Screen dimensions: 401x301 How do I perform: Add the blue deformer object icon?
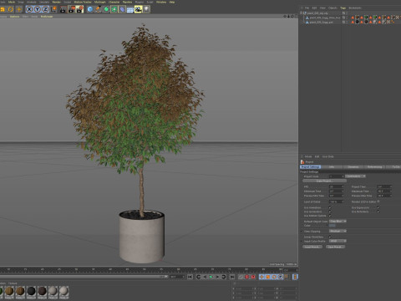pos(122,9)
